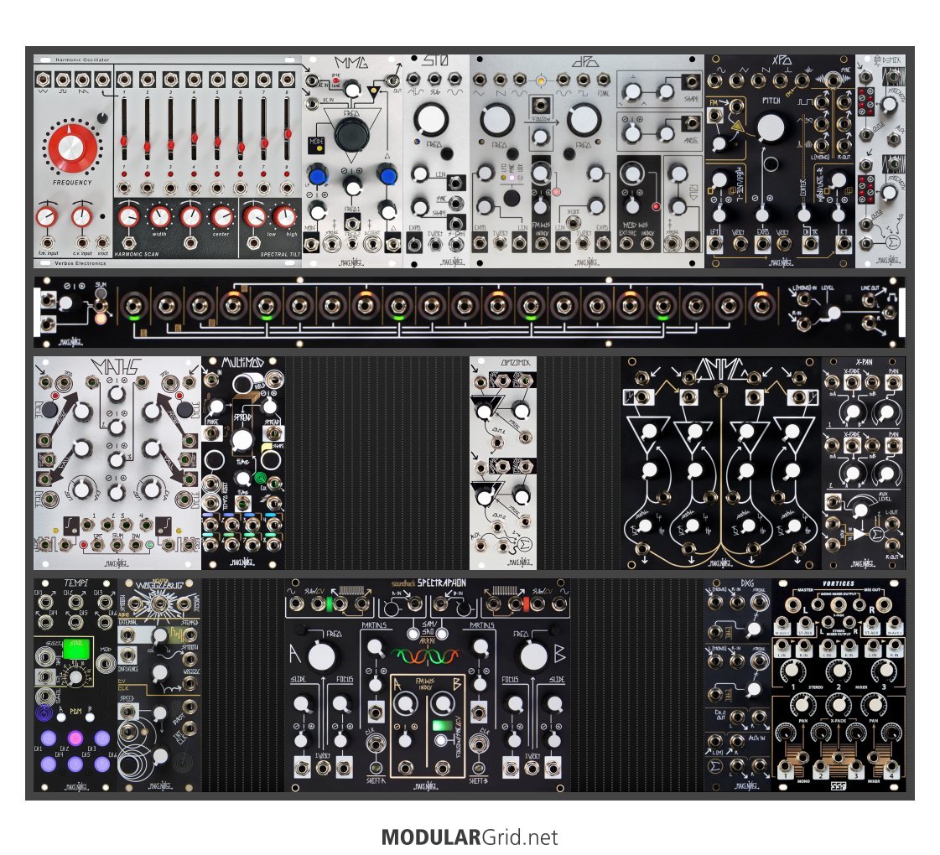Click the Tempi PGM B button

[91, 718]
